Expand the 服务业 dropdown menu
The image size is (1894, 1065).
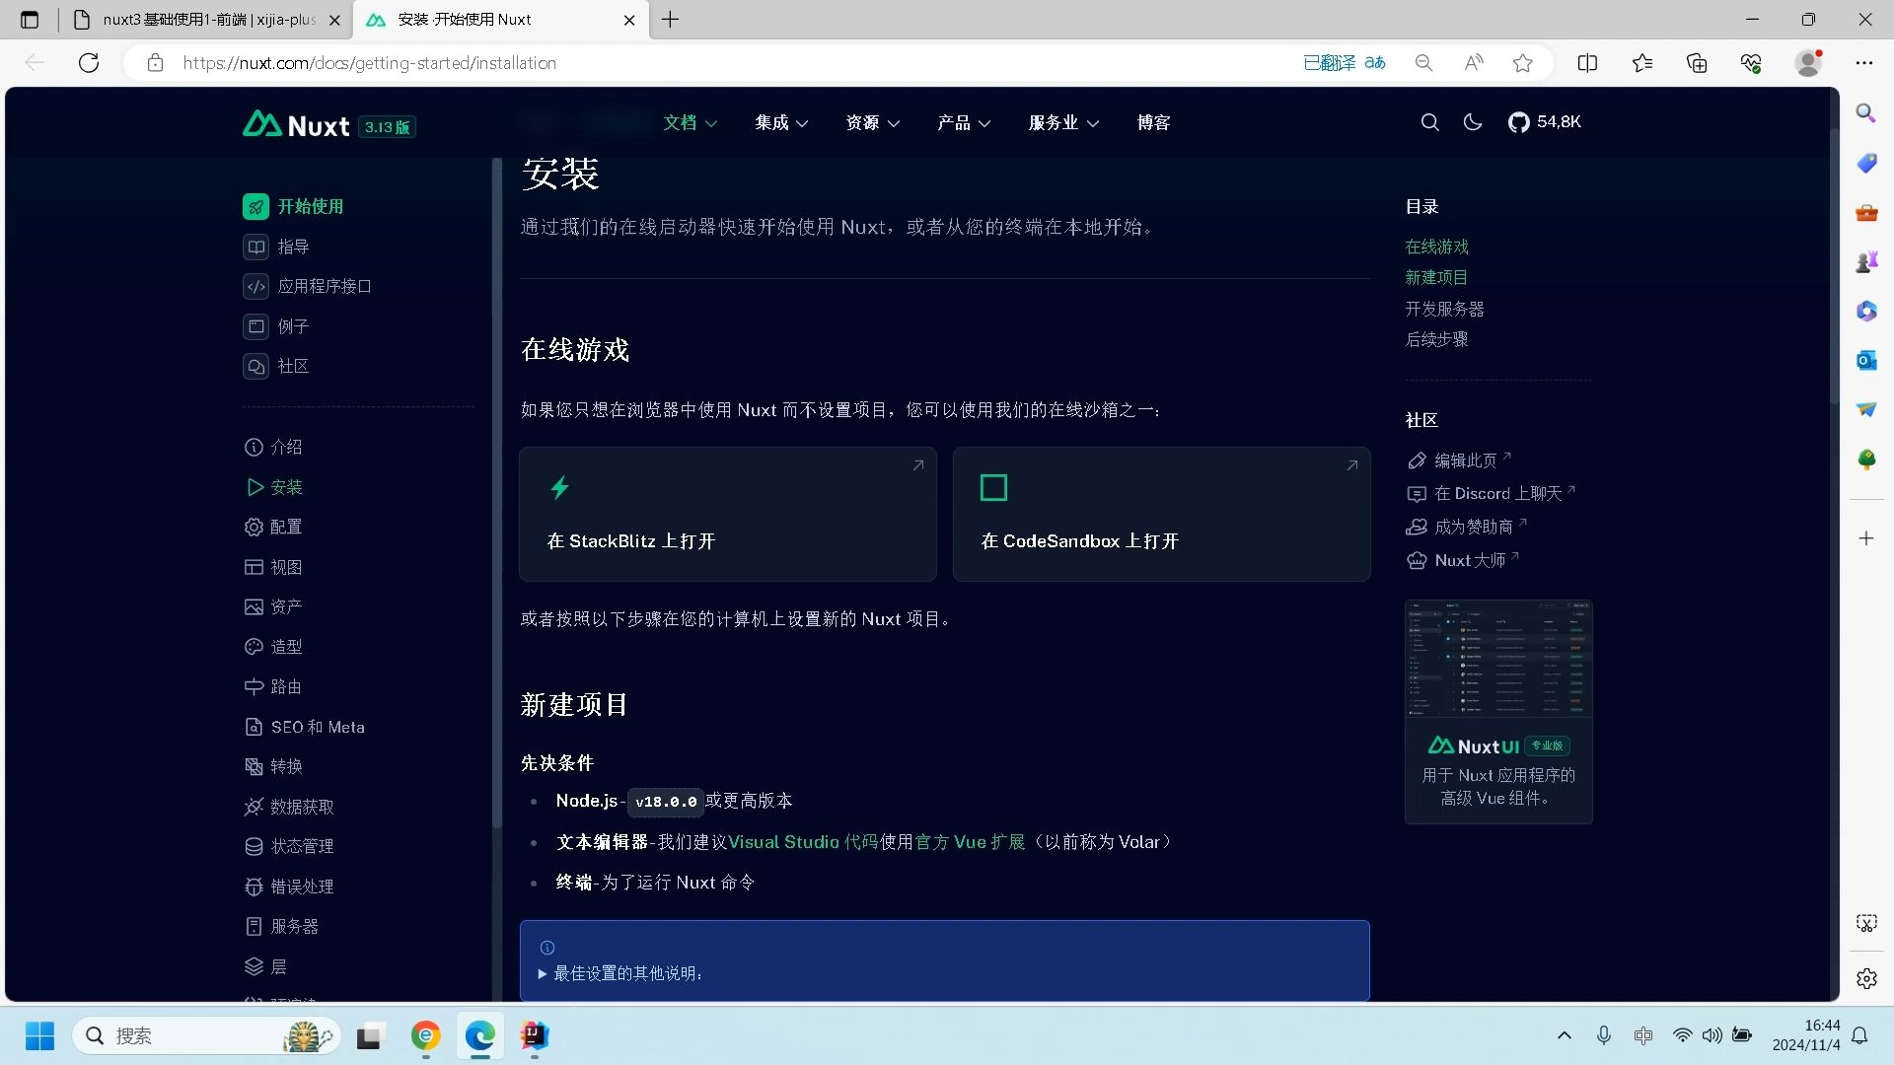[1063, 123]
